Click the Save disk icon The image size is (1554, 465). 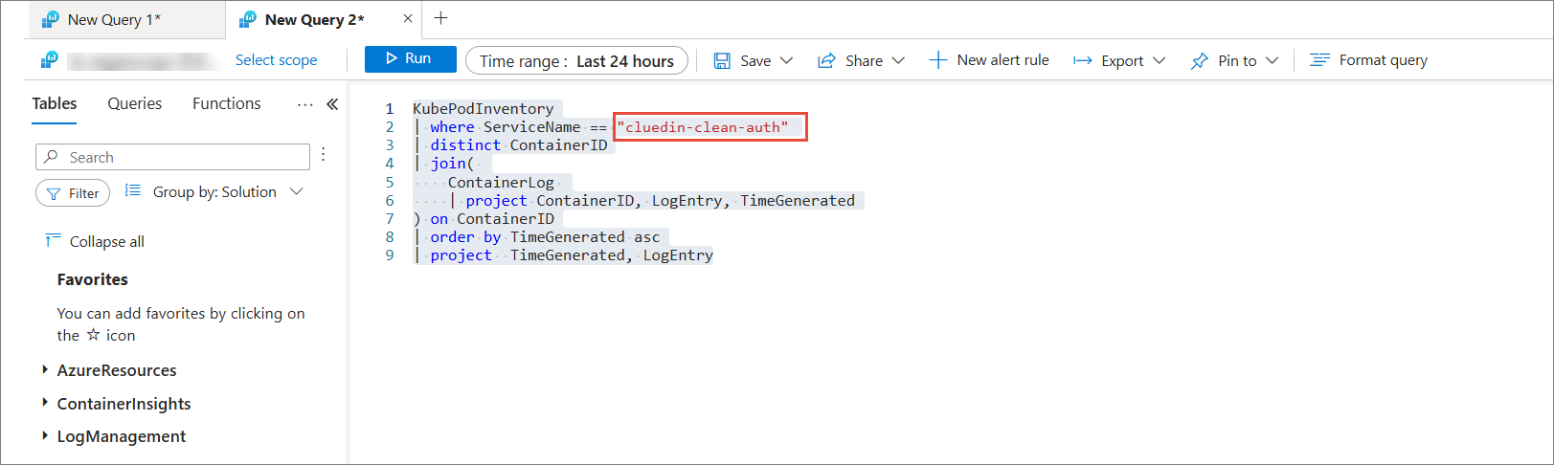pos(723,60)
